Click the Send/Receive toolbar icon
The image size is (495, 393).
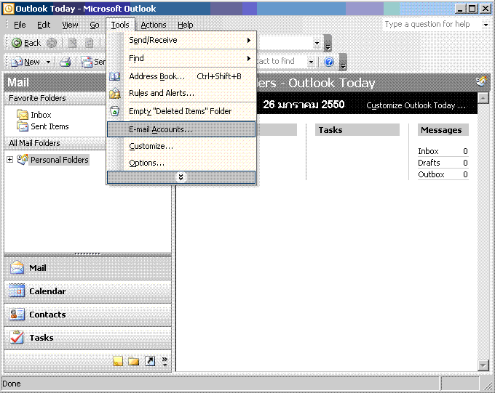86,62
